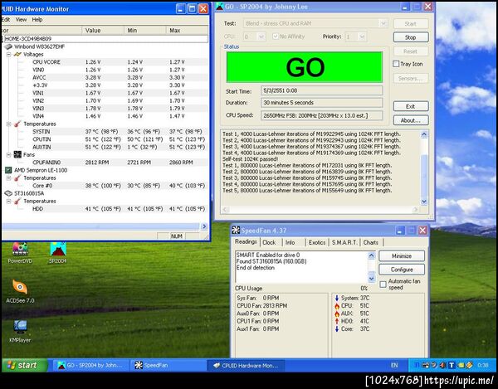This screenshot has height=389, width=498.
Task: Click the Windows start button
Action: tap(24, 366)
